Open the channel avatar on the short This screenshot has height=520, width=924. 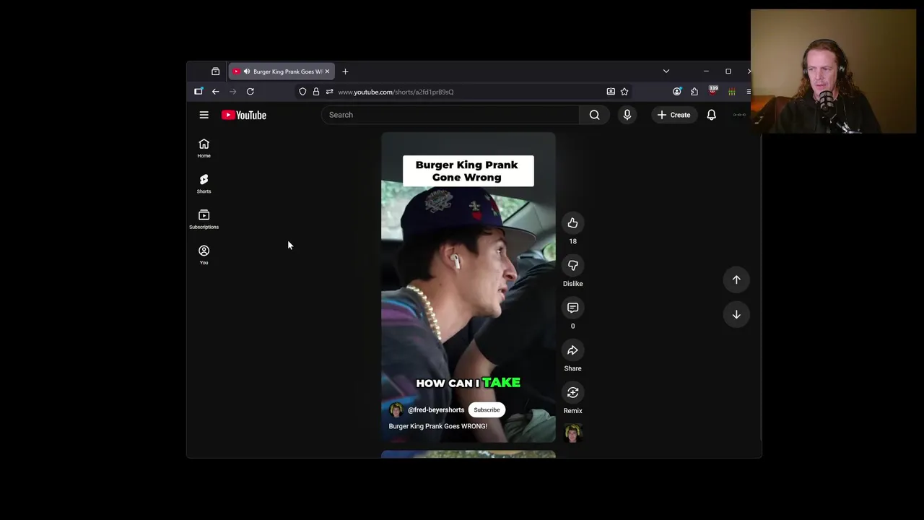point(396,410)
